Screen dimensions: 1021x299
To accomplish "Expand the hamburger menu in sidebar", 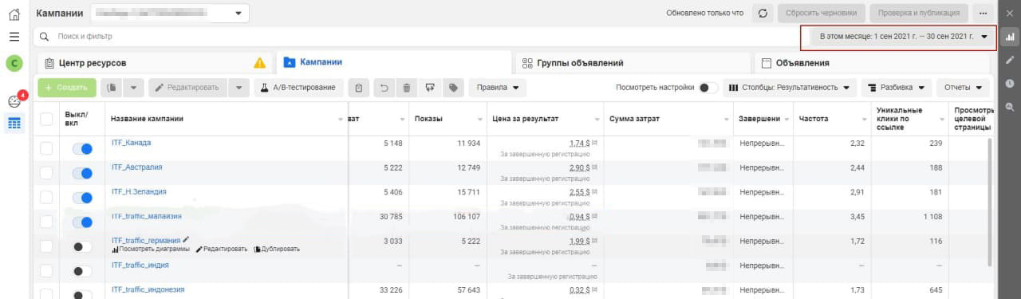I will [x=14, y=37].
